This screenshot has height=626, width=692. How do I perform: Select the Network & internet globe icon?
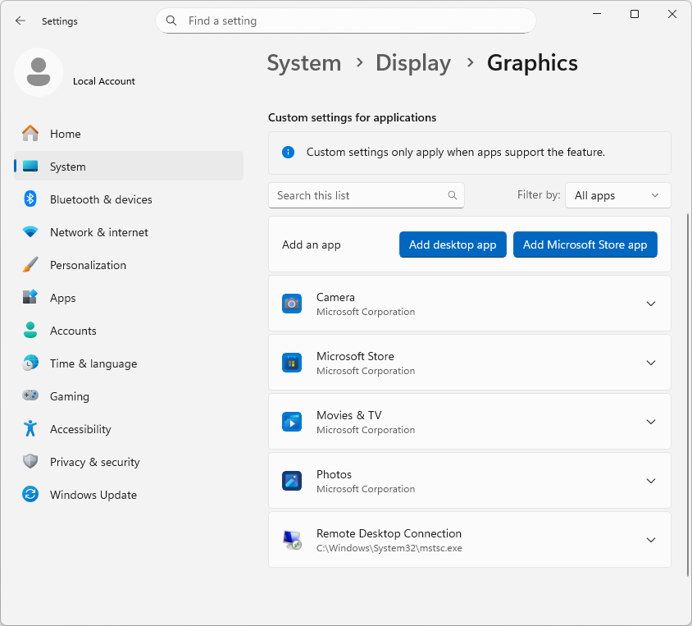tap(30, 232)
